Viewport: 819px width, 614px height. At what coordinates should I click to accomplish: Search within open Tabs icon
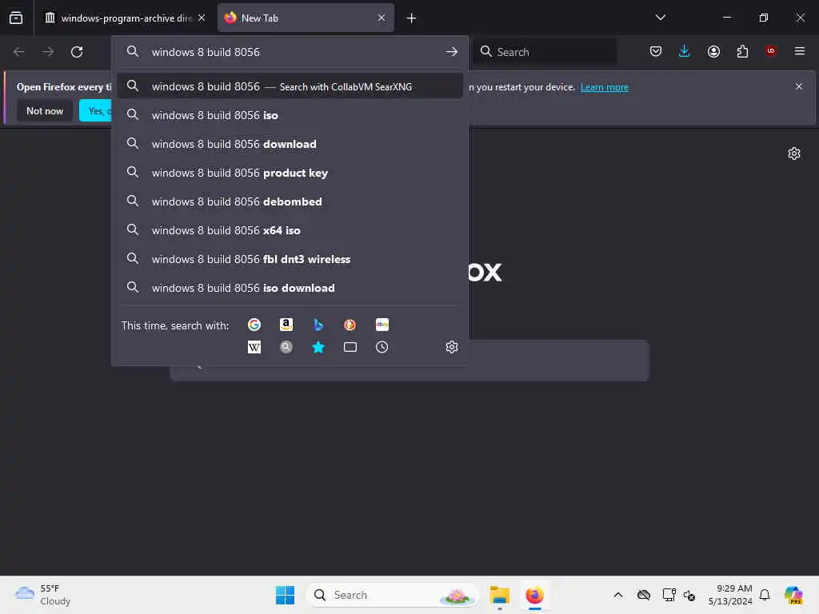click(x=350, y=347)
